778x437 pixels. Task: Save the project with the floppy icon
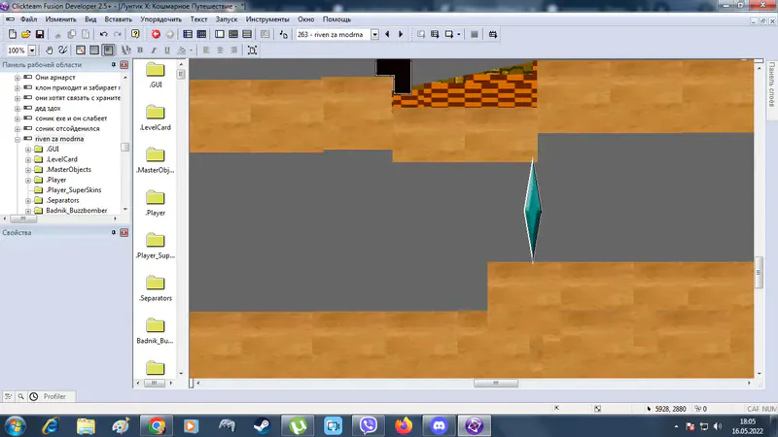[40, 34]
